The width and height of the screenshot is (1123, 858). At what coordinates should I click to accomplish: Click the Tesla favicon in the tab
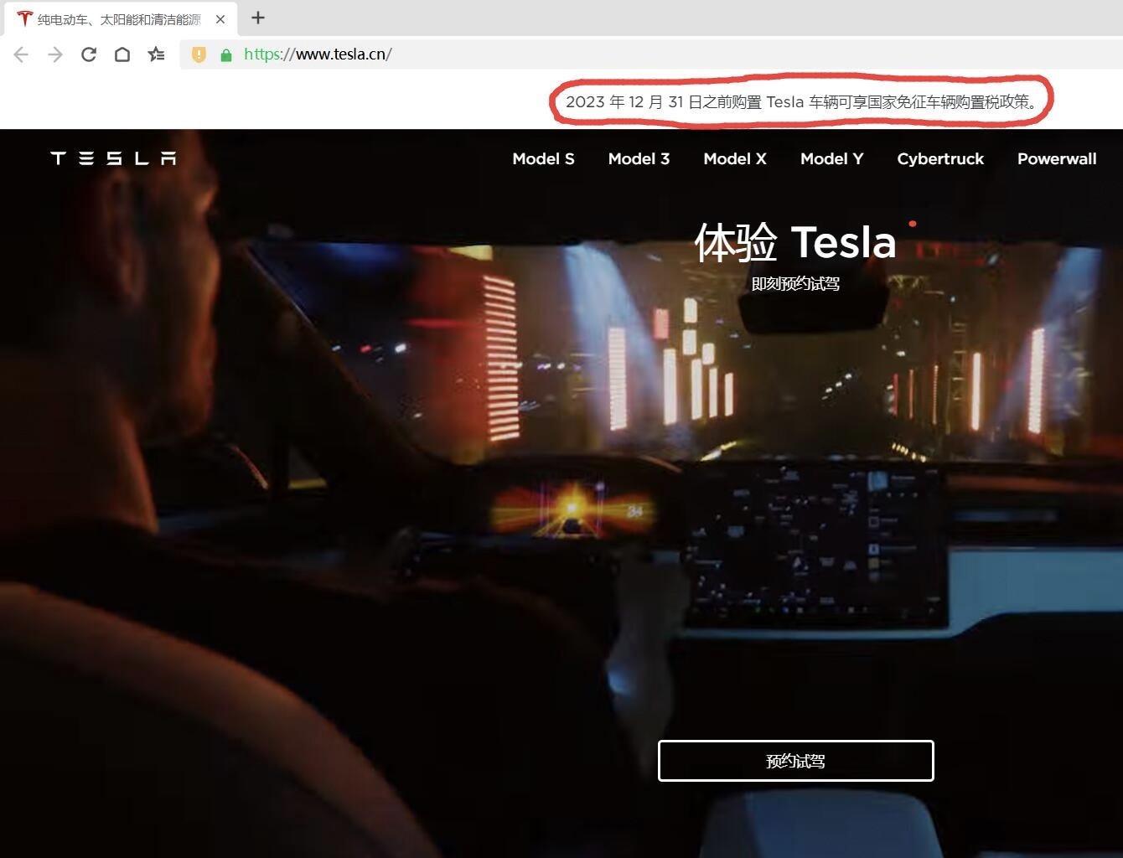pos(24,18)
